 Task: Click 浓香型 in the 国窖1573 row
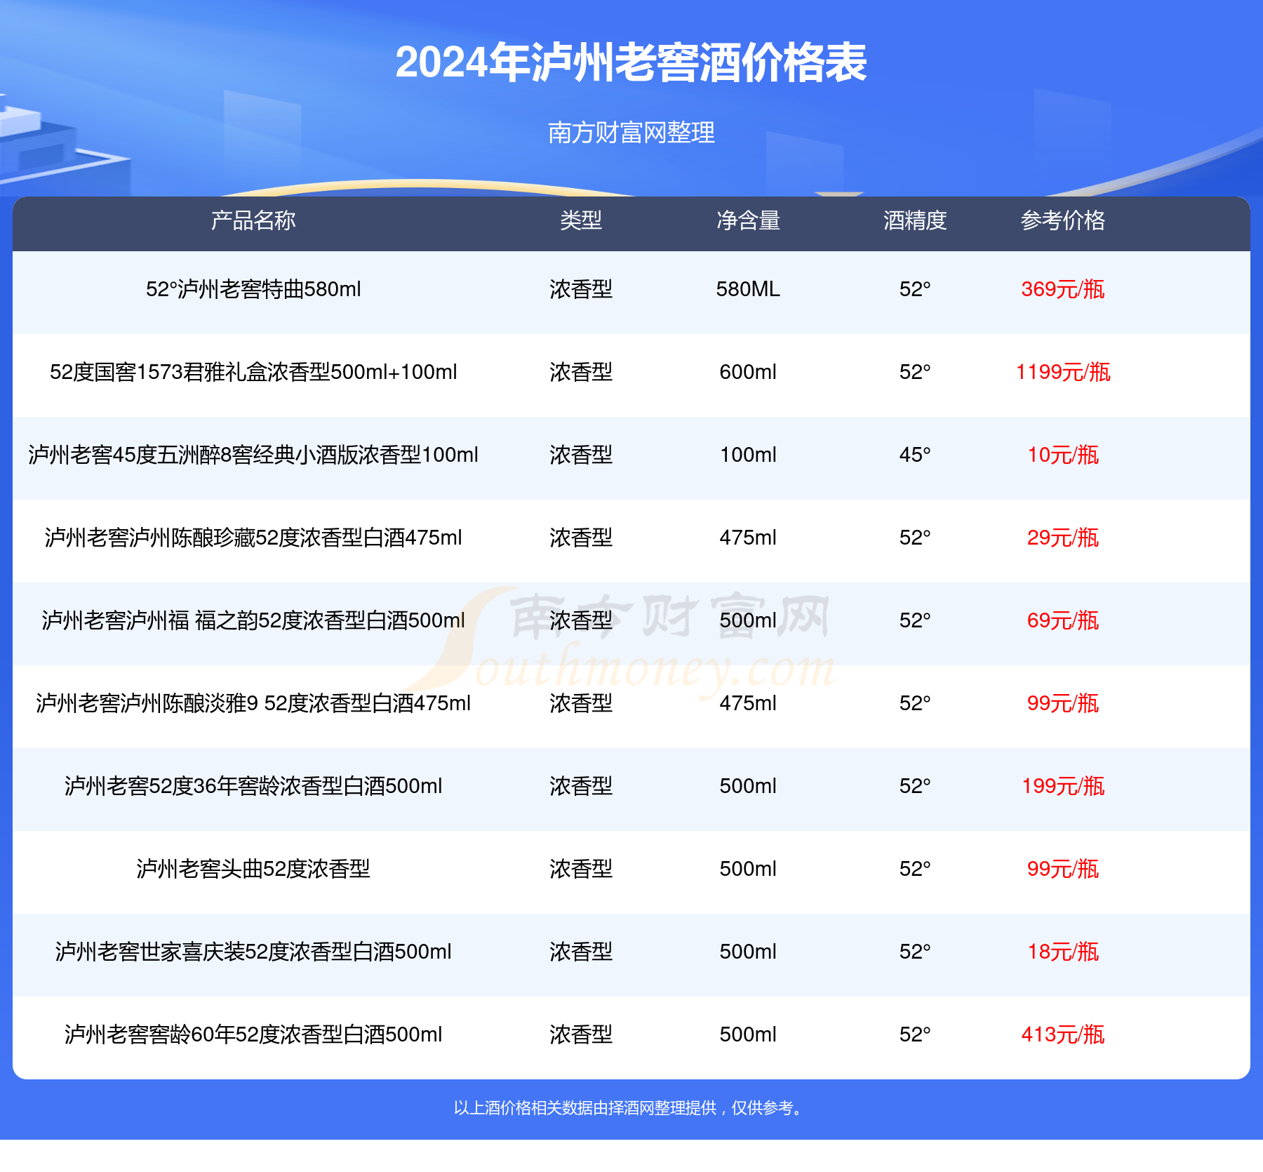point(581,372)
